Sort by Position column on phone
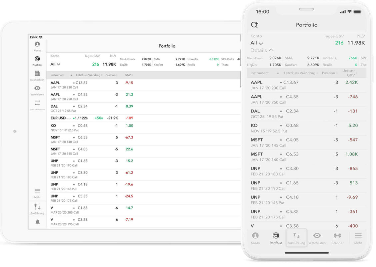Viewport: 376px width, 267px height. point(330,73)
